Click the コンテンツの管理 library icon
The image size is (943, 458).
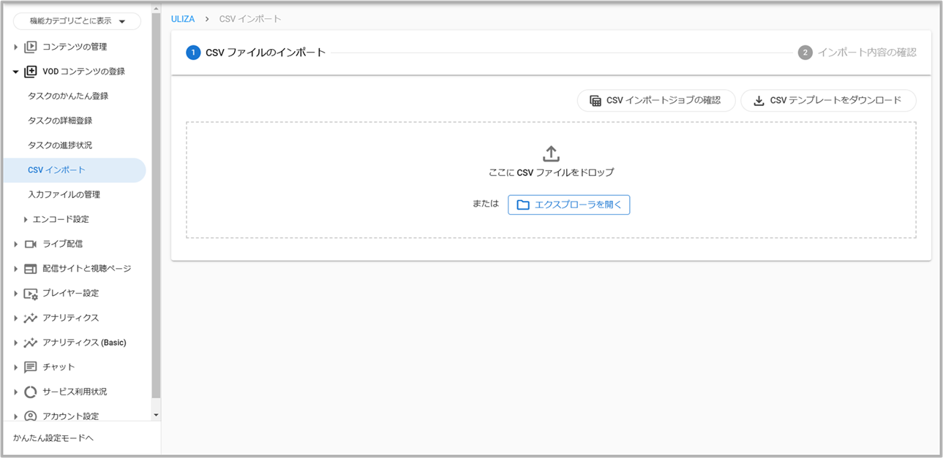tap(30, 47)
